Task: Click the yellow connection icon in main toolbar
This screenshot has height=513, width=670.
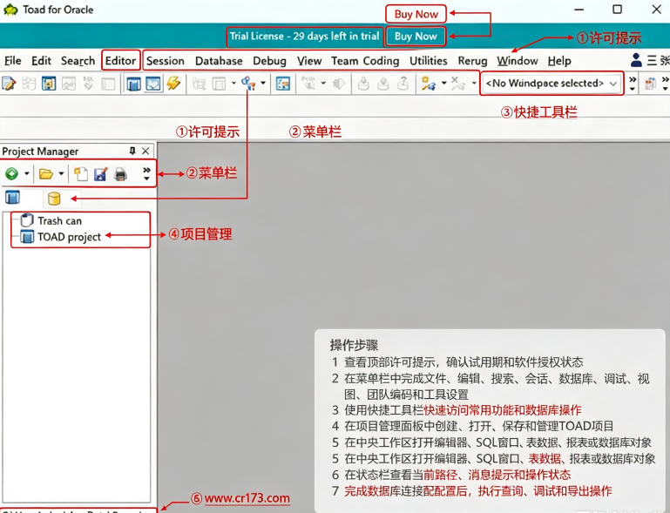Action: pyautogui.click(x=428, y=84)
